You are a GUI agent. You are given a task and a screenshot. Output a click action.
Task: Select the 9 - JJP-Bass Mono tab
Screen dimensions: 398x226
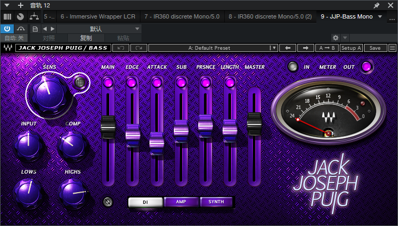(x=347, y=17)
